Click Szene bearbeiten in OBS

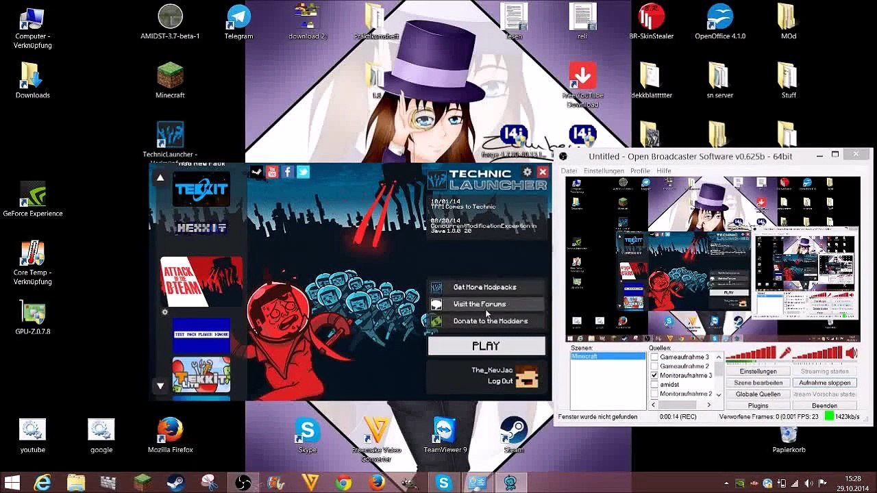[758, 383]
